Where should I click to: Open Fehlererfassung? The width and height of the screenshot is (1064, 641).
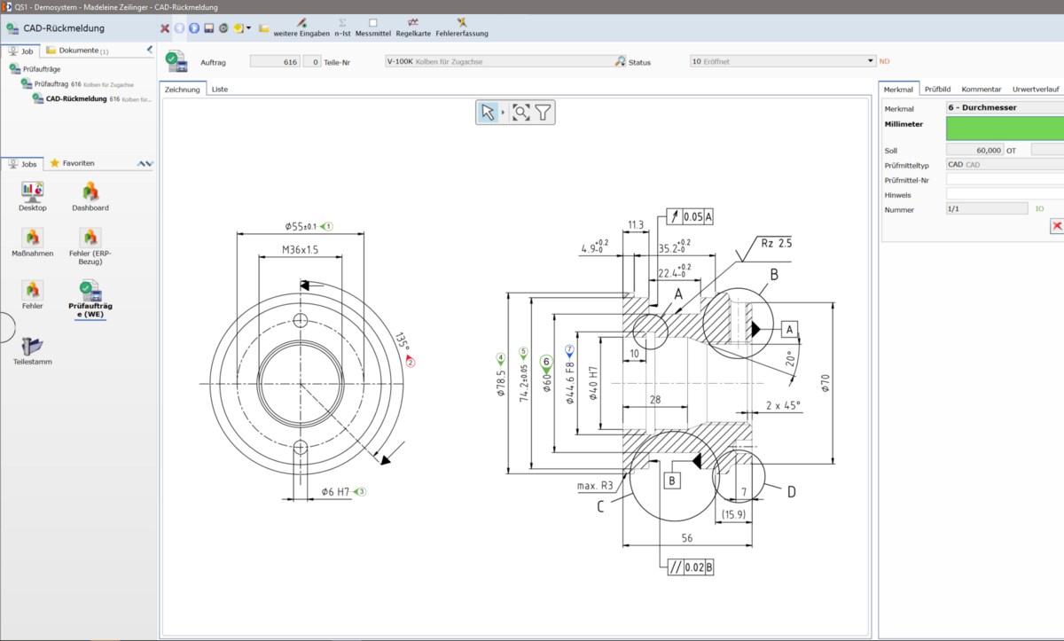coord(462,27)
